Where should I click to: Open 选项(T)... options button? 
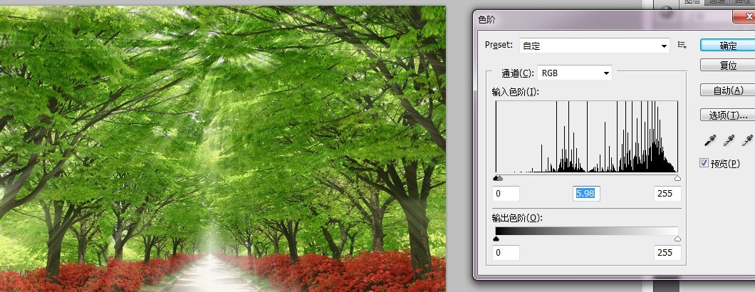pyautogui.click(x=728, y=115)
